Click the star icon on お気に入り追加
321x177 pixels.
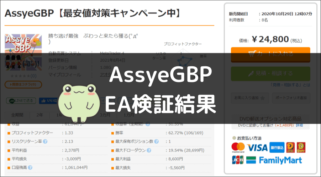click(x=262, y=98)
